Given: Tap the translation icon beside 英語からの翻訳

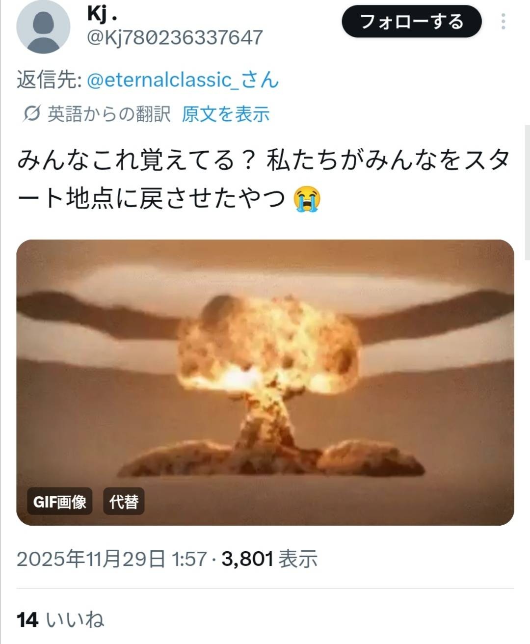Looking at the screenshot, I should click(31, 114).
